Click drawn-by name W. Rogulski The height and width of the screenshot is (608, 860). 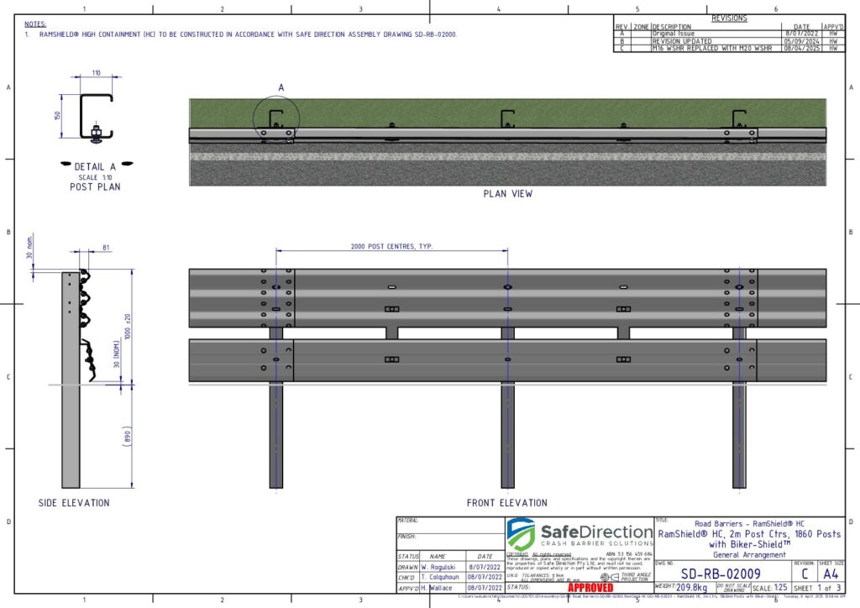pos(448,567)
